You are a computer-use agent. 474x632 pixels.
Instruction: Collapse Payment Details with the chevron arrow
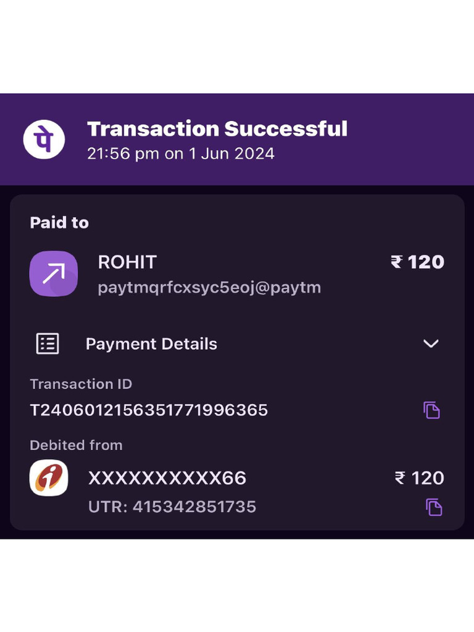click(x=431, y=344)
